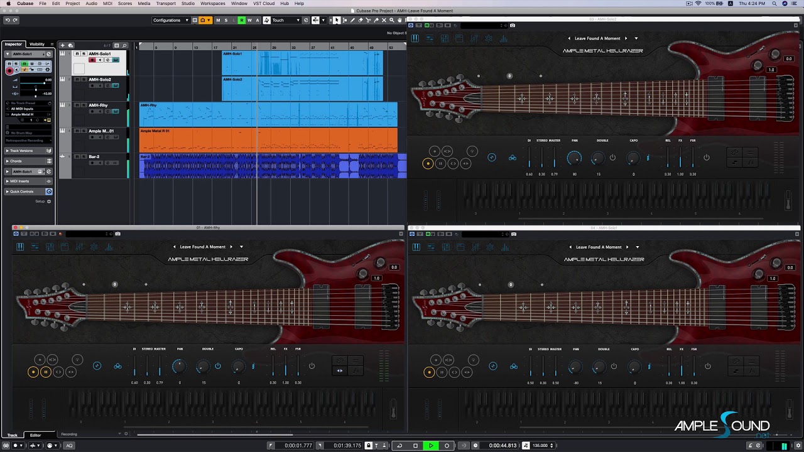This screenshot has height=452, width=804.
Task: Toggle global Mute M button in toolbar
Action: coord(218,20)
